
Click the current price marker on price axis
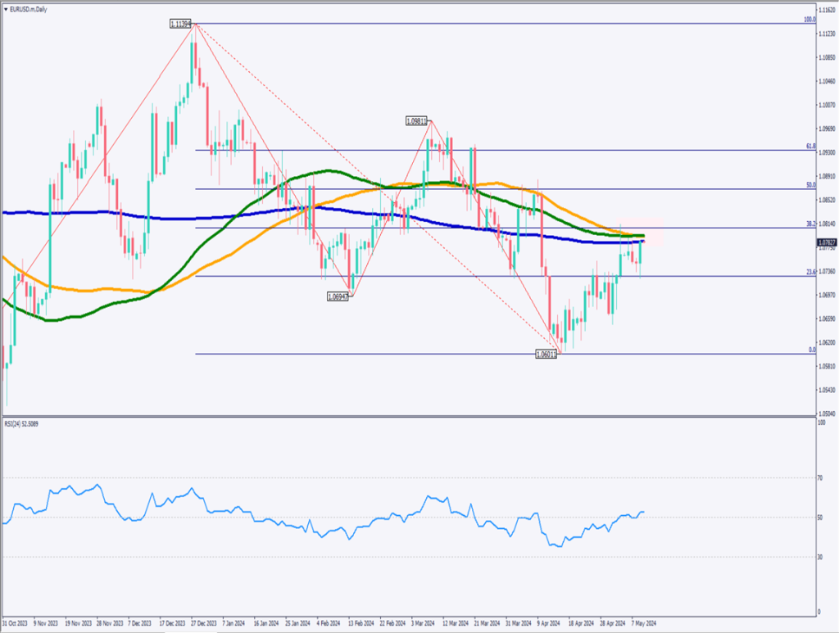827,242
